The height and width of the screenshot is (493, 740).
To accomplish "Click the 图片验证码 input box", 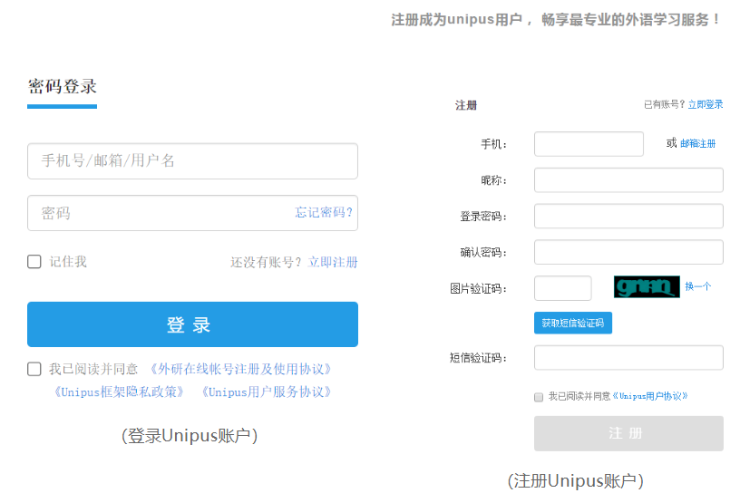I will [562, 288].
